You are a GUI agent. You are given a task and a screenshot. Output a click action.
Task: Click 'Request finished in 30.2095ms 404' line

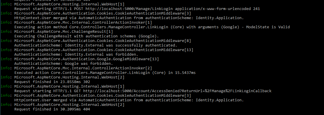[52, 109]
